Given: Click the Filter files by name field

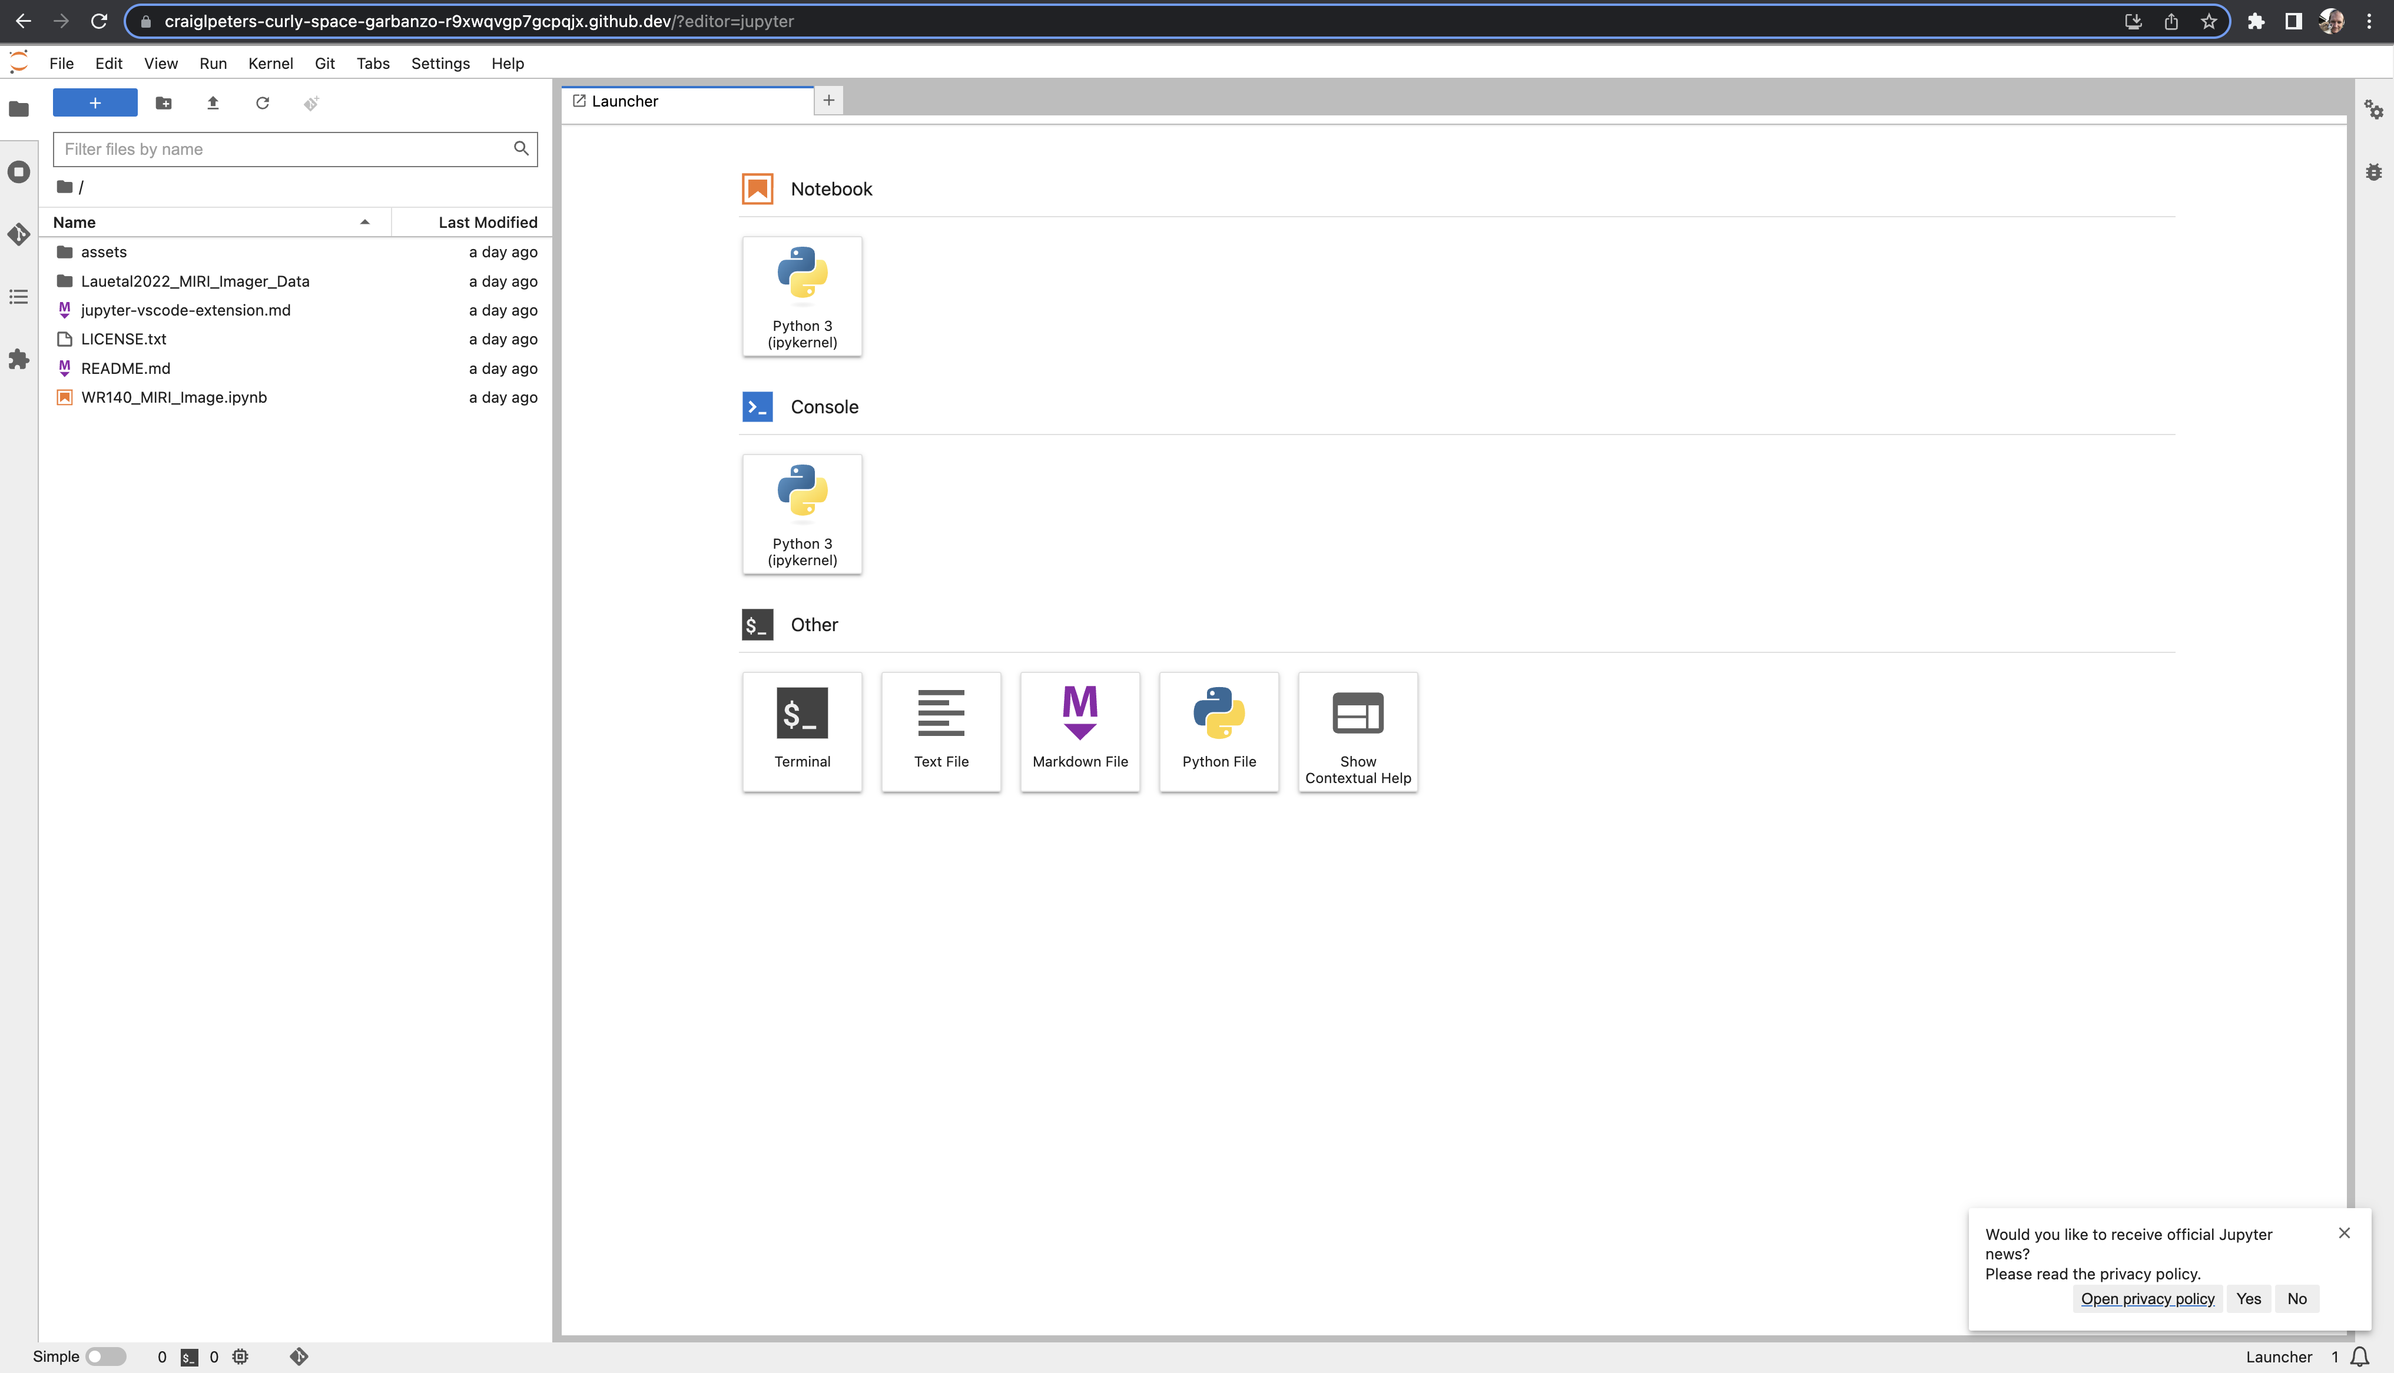Looking at the screenshot, I should point(283,149).
